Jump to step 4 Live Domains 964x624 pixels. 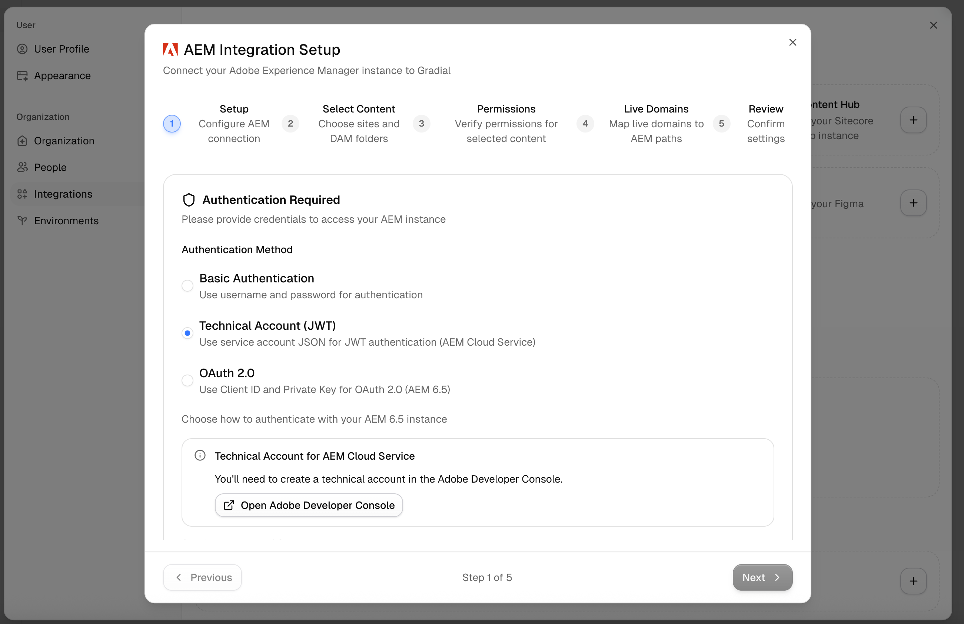[585, 123]
